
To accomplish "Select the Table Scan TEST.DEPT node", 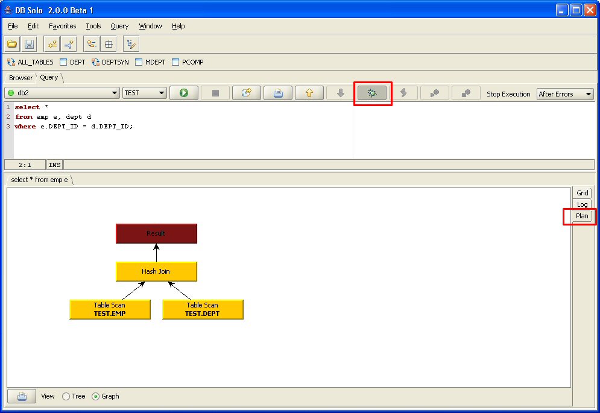I will [x=203, y=309].
